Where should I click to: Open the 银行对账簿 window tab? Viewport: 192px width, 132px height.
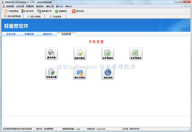pos(34,16)
